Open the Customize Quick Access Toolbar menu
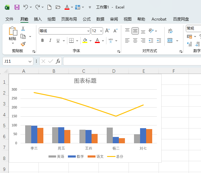Image resolution: width=201 pixels, height=173 pixels. tap(90, 7)
